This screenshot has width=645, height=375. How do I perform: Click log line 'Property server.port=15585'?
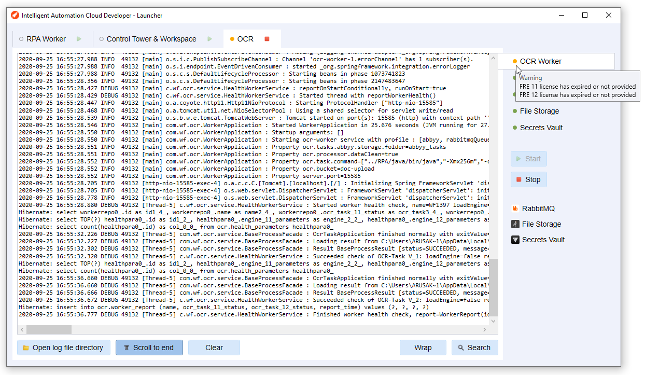coord(189,176)
